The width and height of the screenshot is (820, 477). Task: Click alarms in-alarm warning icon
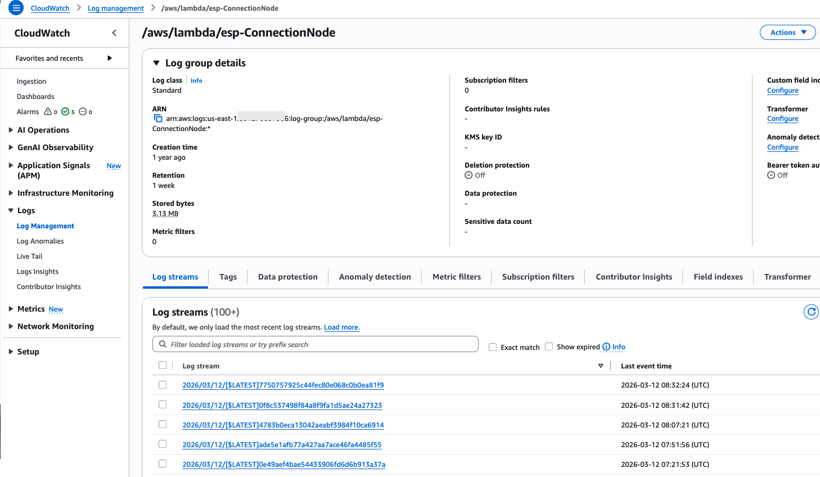coord(48,111)
